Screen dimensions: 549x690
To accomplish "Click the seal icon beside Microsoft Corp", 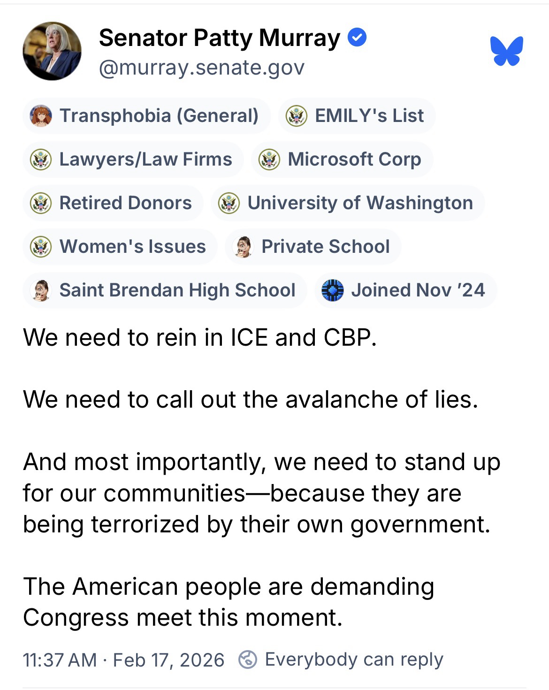I will click(269, 159).
